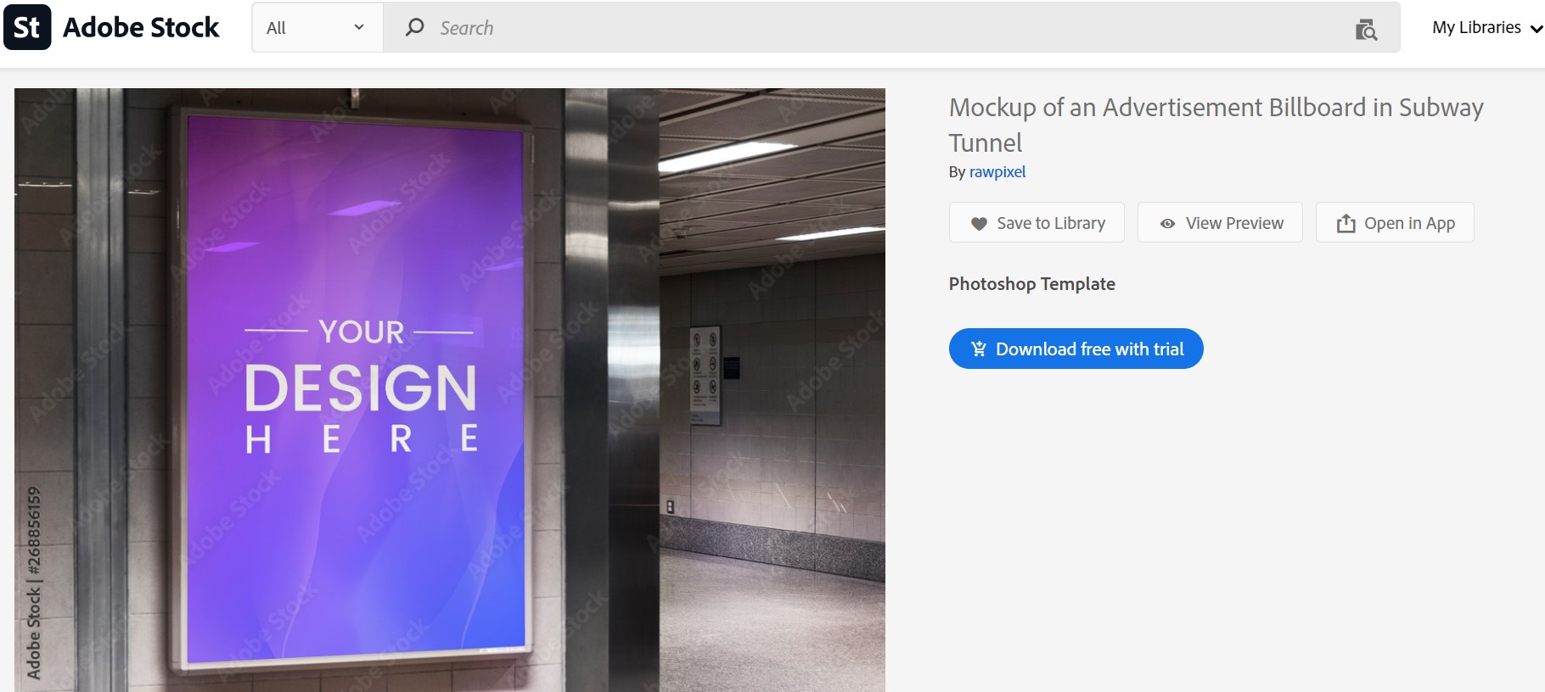Choose the Open in App button label
This screenshot has height=692, width=1545.
pyautogui.click(x=1409, y=223)
